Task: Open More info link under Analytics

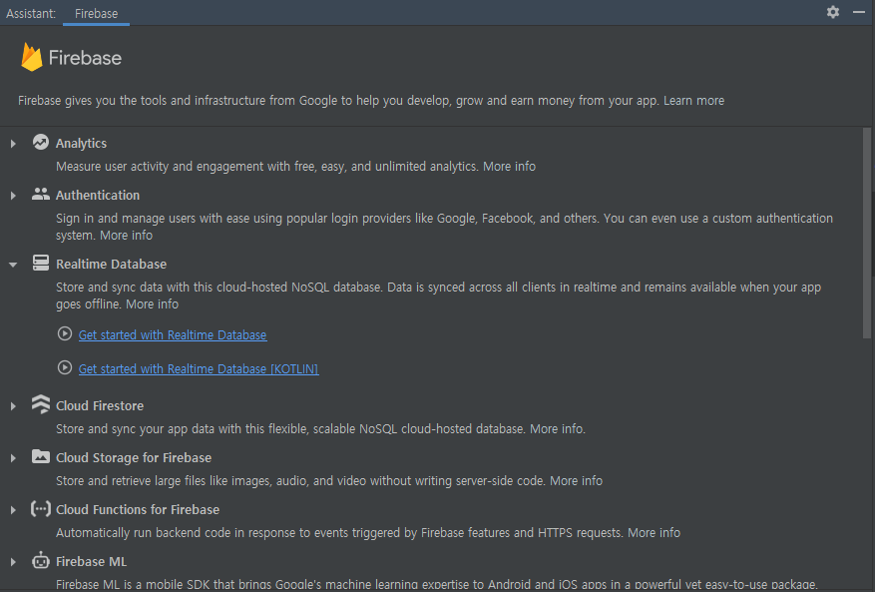Action: (509, 167)
